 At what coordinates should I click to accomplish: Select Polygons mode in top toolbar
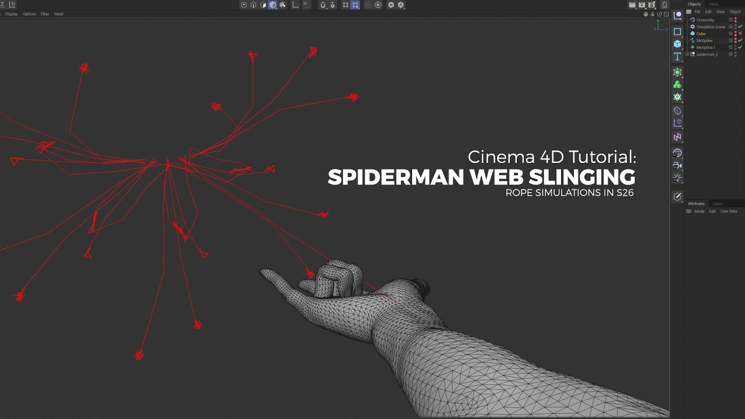click(263, 5)
